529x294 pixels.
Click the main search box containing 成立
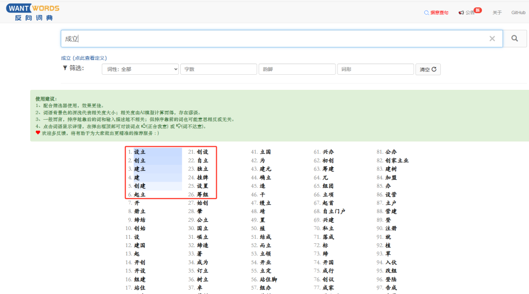click(x=274, y=39)
